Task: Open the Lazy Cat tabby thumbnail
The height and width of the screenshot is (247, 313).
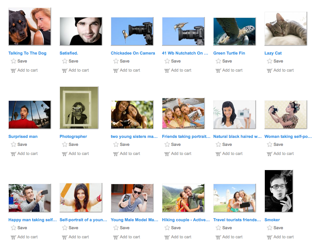Action: [286, 28]
